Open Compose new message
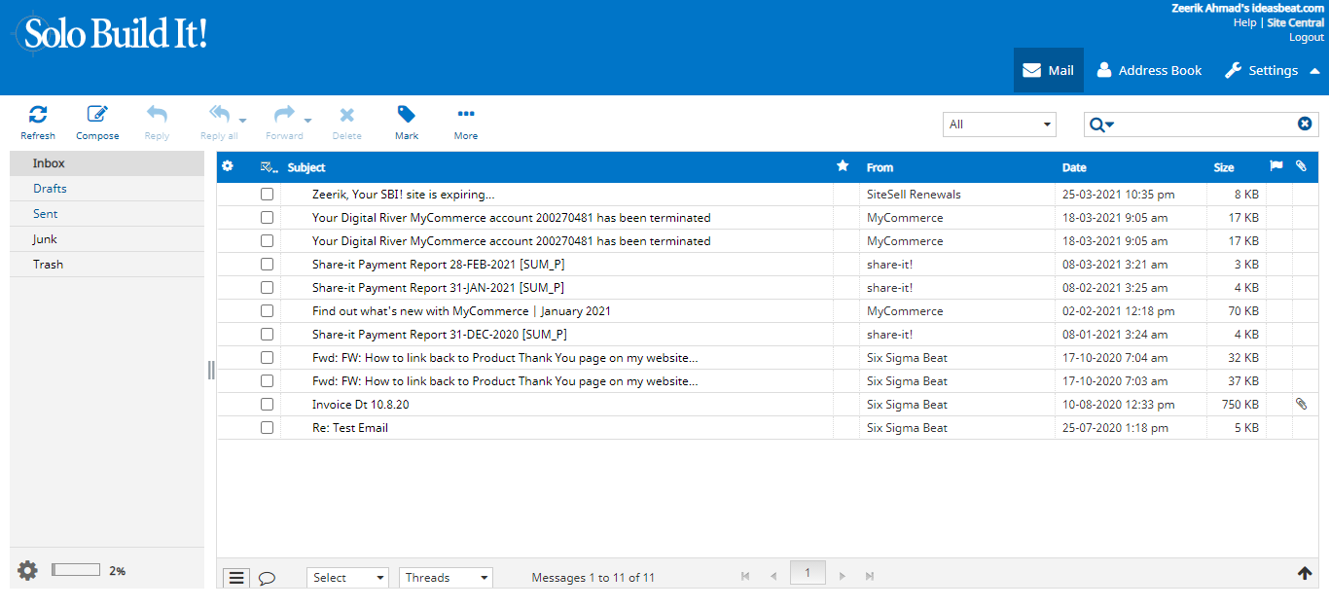Screen dimensions: 1329x608 (97, 123)
